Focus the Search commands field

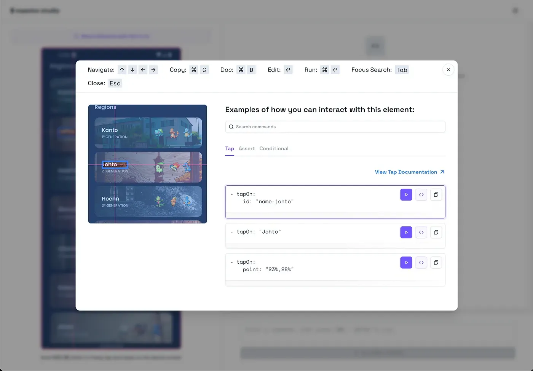(x=335, y=127)
